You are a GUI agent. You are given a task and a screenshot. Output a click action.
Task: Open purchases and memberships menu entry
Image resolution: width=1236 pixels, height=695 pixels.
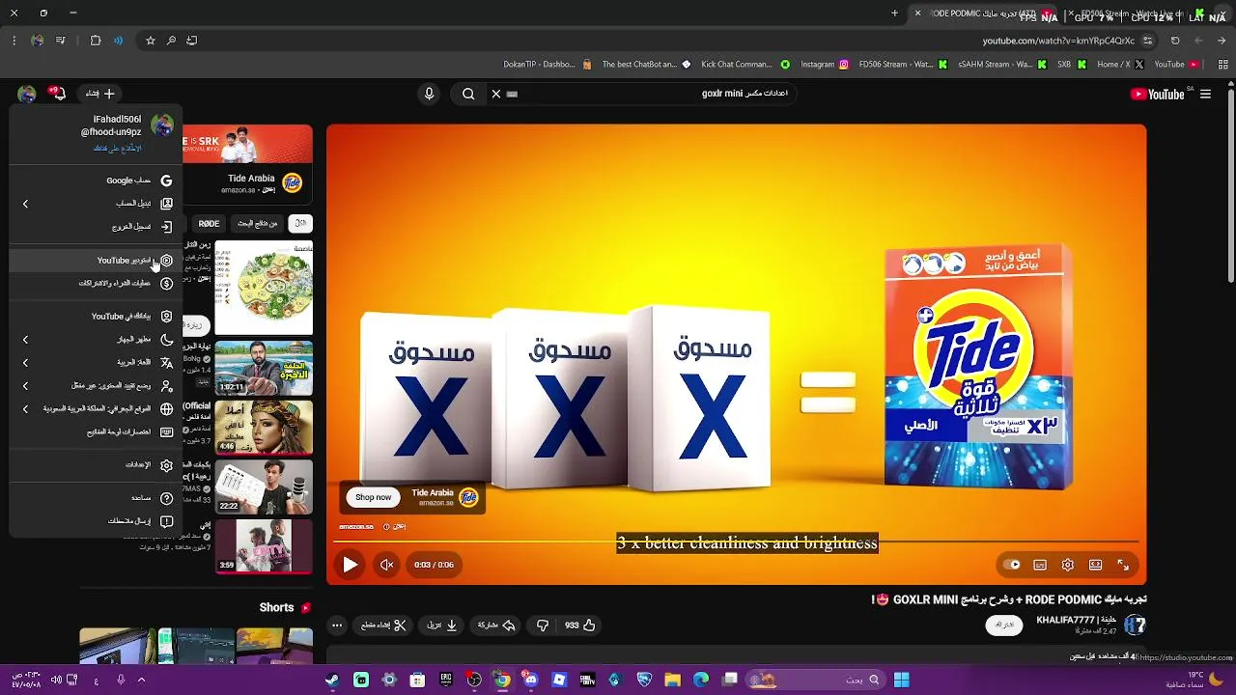(x=95, y=284)
